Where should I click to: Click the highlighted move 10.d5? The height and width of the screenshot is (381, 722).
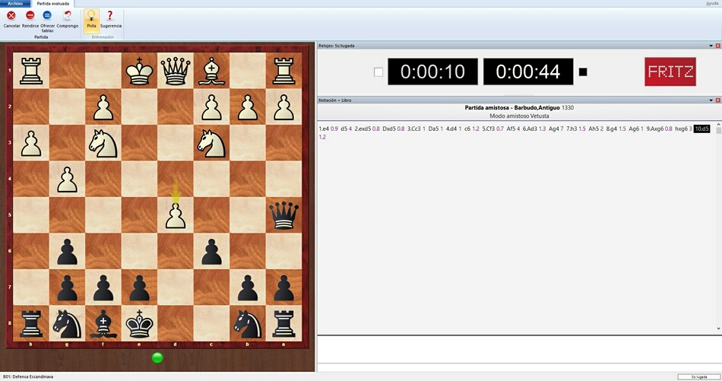point(701,129)
